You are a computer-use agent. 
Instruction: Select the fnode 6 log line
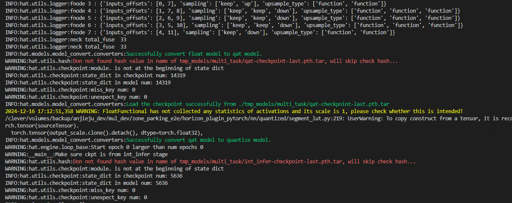coord(232,25)
